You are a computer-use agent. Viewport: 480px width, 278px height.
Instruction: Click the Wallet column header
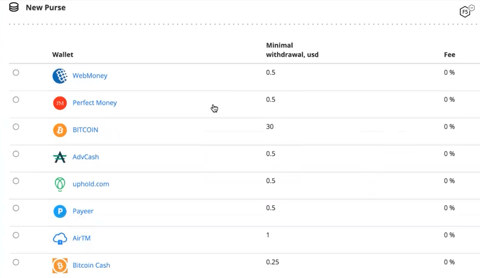(x=63, y=55)
